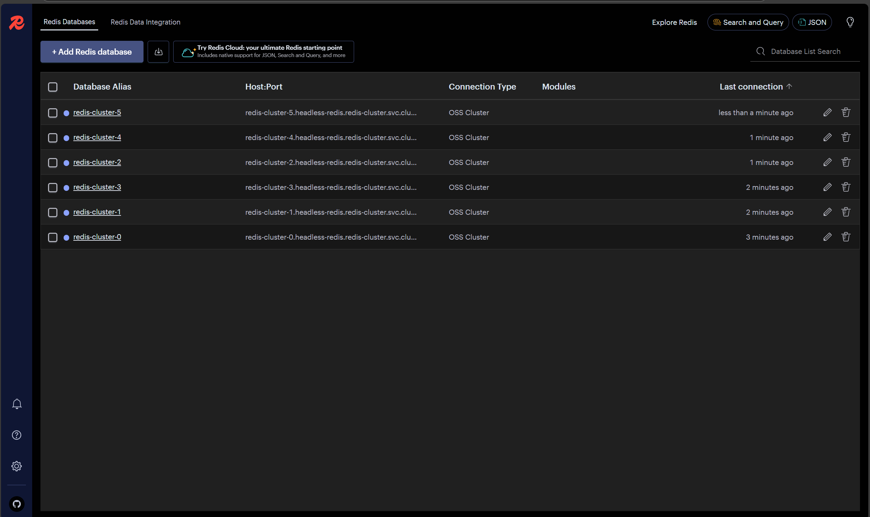The height and width of the screenshot is (517, 870).
Task: Check the redis-cluster-1 row checkbox
Action: coord(53,213)
